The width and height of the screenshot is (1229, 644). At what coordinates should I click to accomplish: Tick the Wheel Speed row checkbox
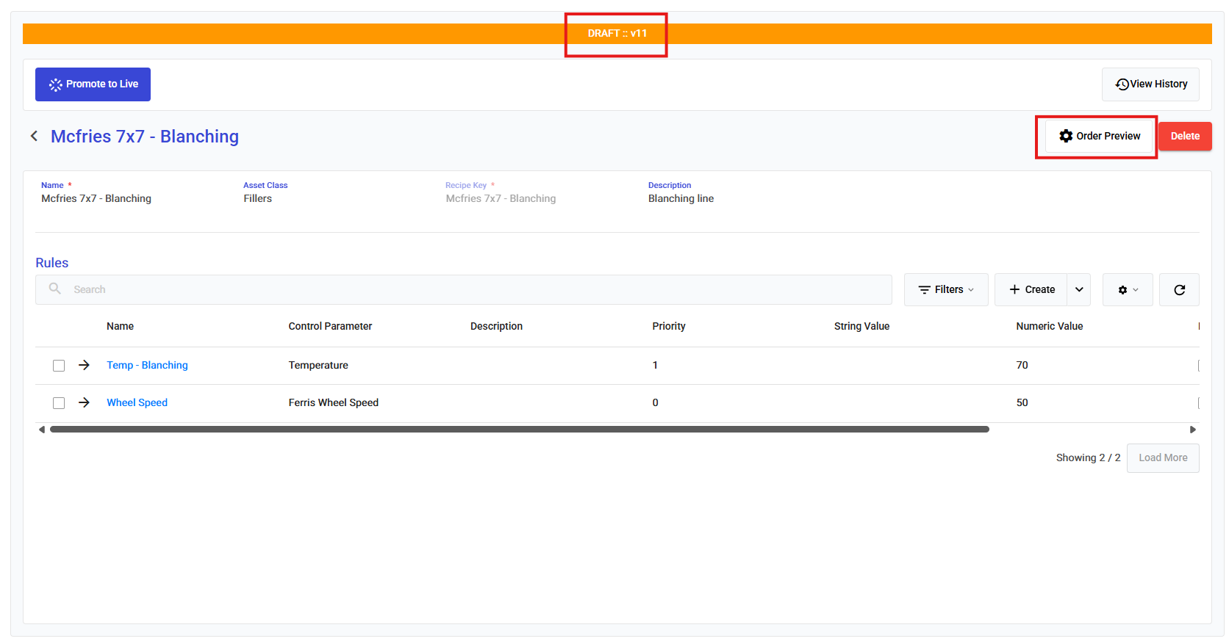[x=59, y=403]
